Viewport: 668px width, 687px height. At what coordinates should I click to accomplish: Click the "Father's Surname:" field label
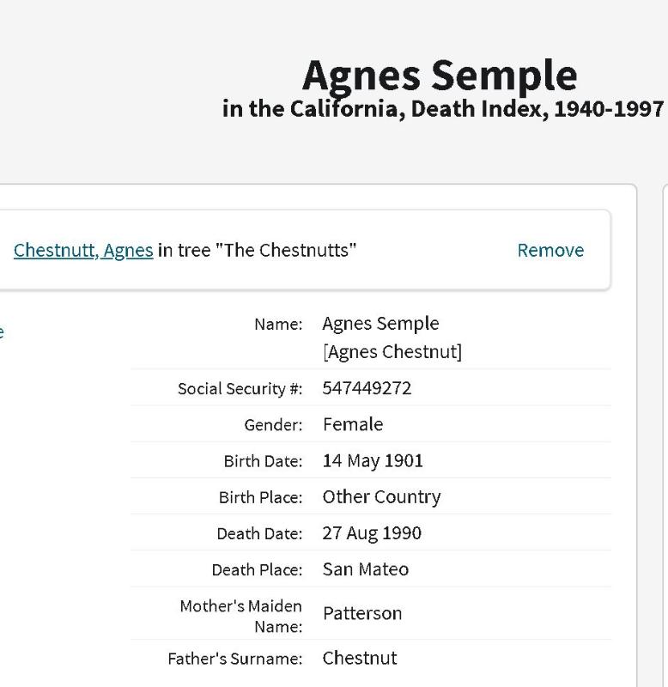pos(234,659)
